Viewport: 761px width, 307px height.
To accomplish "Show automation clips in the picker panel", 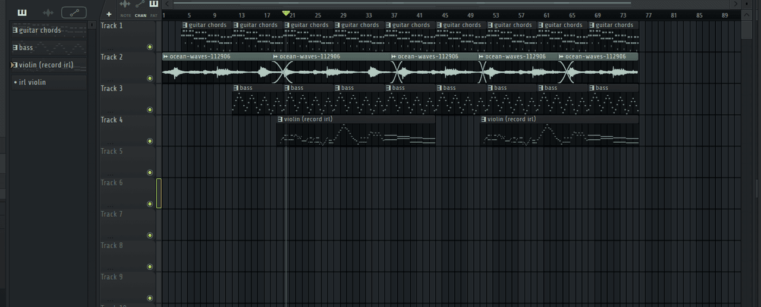I will tap(74, 12).
